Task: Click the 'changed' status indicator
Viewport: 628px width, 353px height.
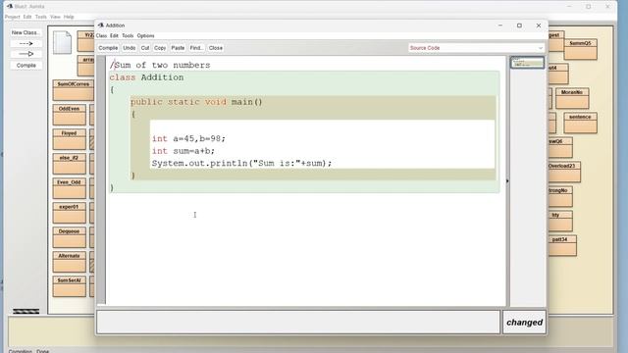Action: click(x=524, y=323)
